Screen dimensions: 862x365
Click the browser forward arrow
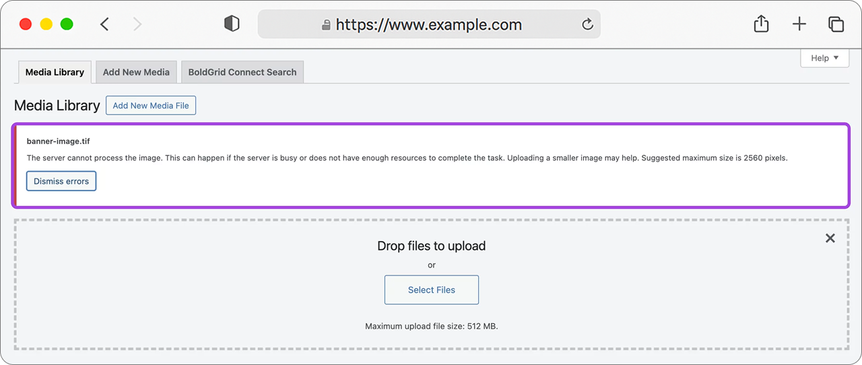pos(137,24)
